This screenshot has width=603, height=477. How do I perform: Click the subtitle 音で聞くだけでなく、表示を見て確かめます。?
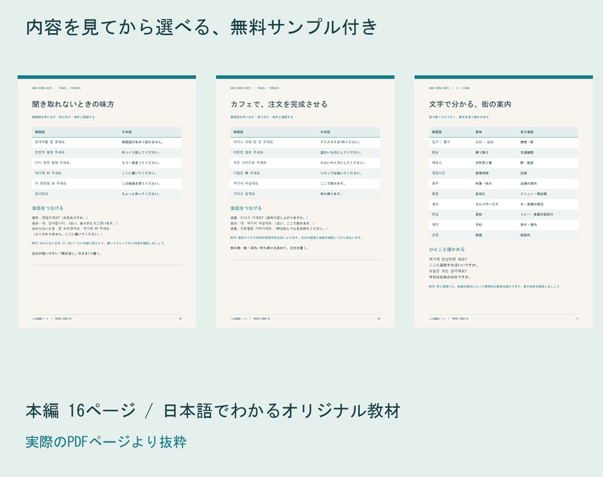[x=459, y=117]
